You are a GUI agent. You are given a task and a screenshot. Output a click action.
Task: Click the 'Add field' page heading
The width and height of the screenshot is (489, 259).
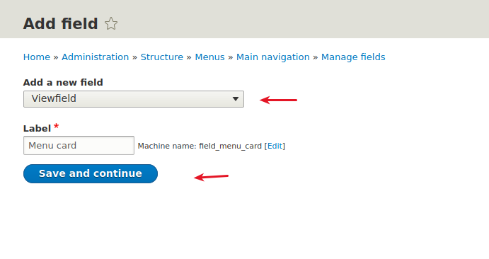pyautogui.click(x=60, y=23)
